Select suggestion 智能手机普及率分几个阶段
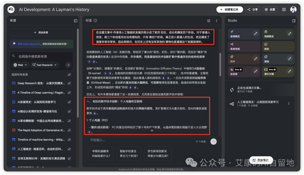Screen dimensions: 304x175 (129, 154)
